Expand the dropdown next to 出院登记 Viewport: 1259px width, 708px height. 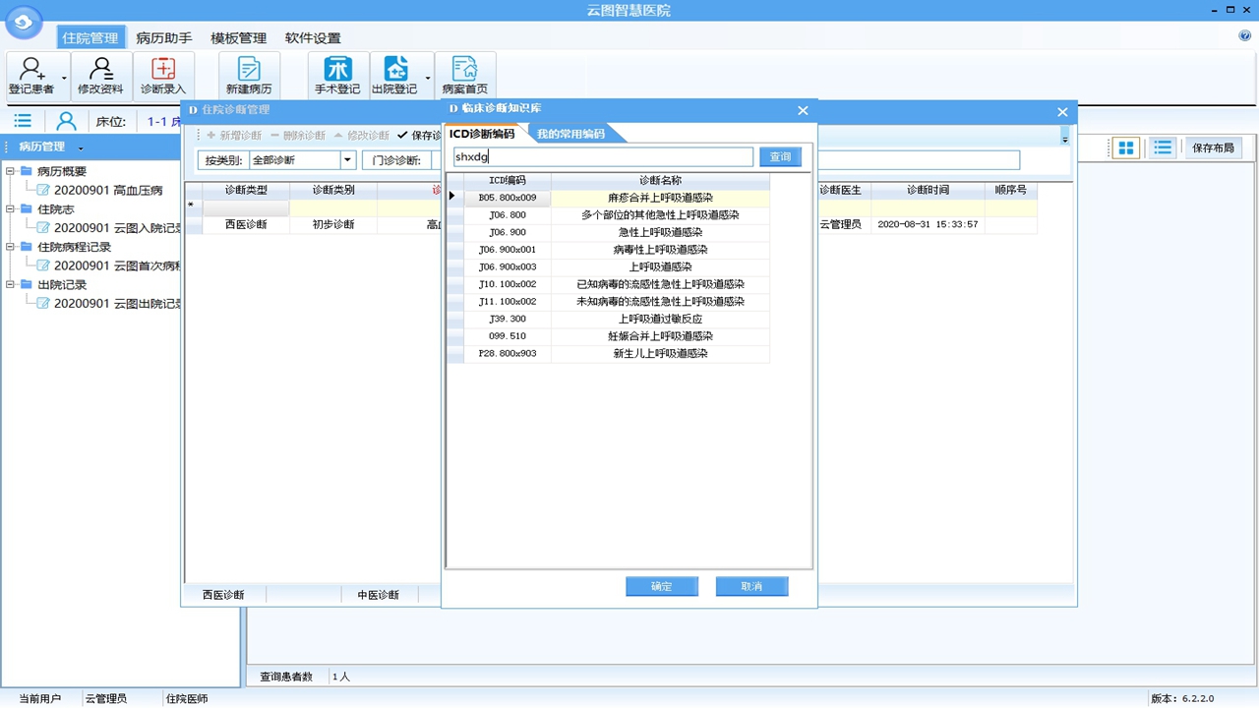[x=428, y=76]
